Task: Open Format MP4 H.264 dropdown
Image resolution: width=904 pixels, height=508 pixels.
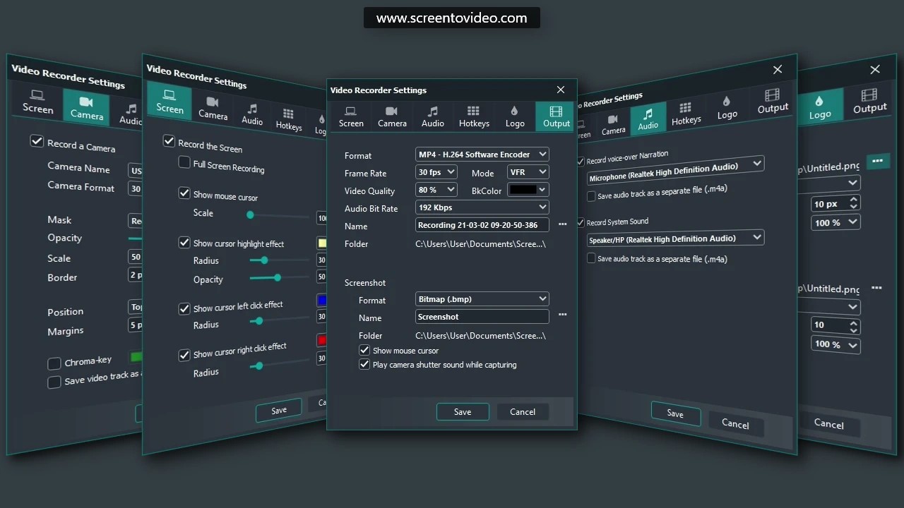Action: pos(482,154)
